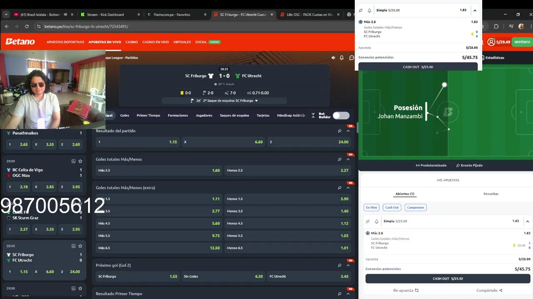Enable bell alert for open bet

(x=376, y=221)
